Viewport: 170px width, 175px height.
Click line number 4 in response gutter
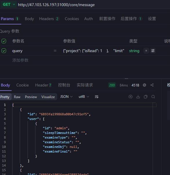click(x=5, y=119)
